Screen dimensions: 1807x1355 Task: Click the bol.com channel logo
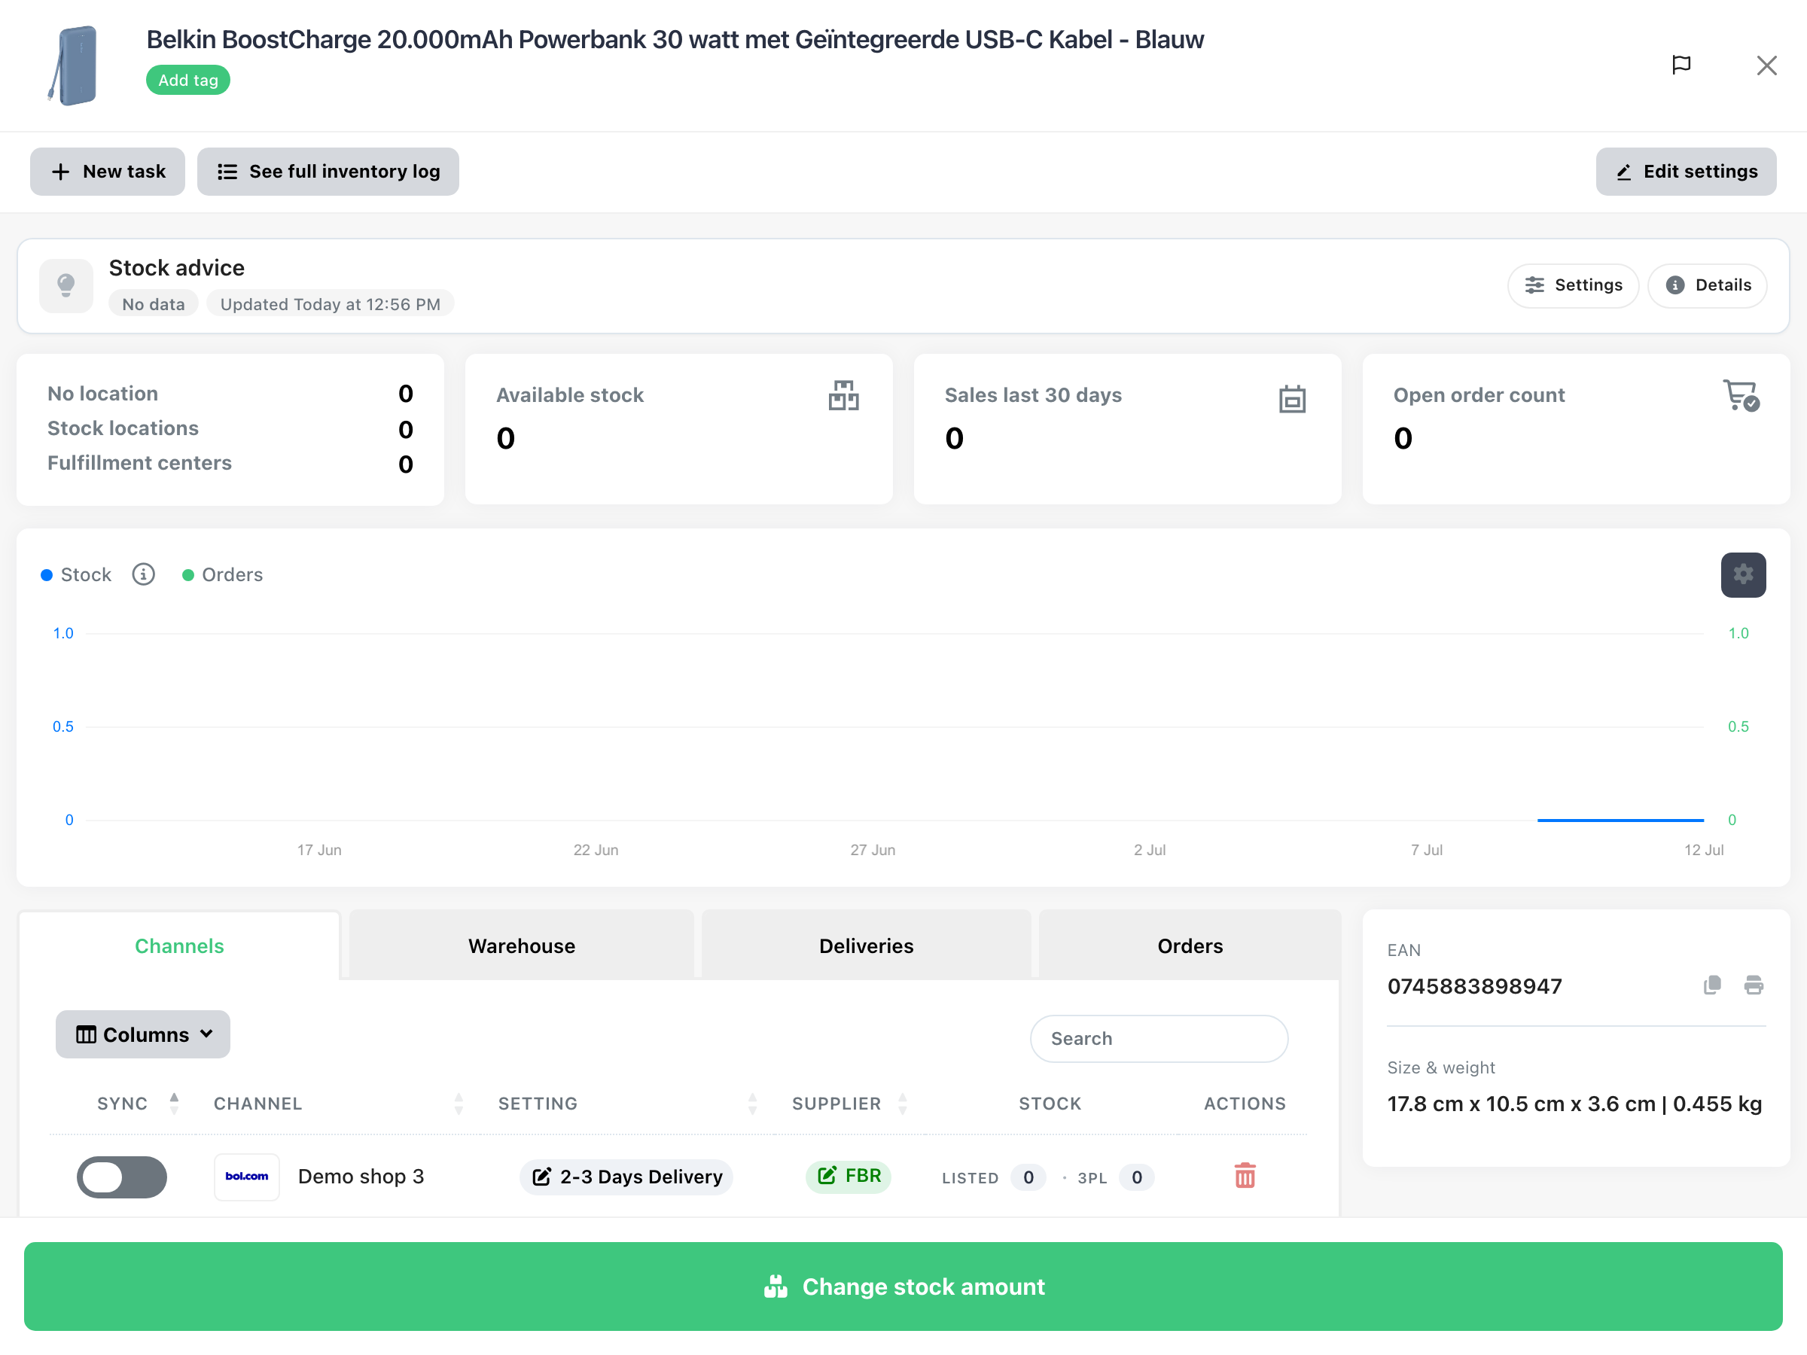pos(247,1177)
